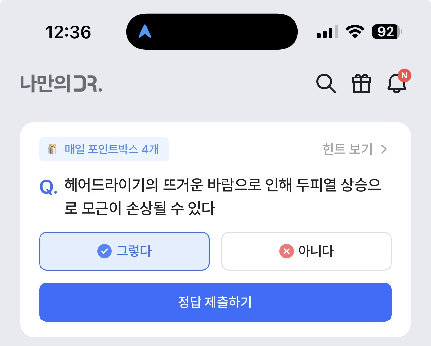Tap the 12:36 clock in status bar
The width and height of the screenshot is (431, 346).
[x=68, y=32]
